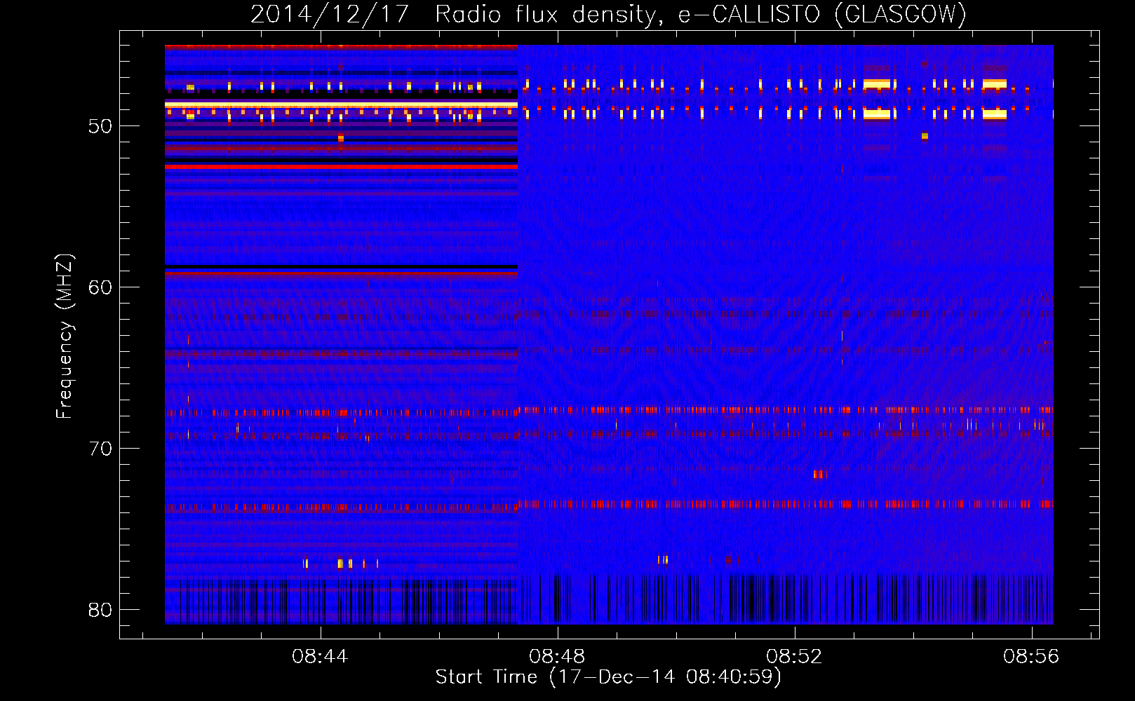Click the 08:56 time axis label
Viewport: 1135px width, 701px height.
[1031, 657]
